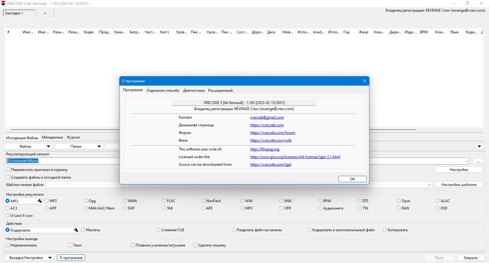This screenshot has width=489, height=263.
Task: Expand the Папки dropdown arrow
Action: click(99, 146)
